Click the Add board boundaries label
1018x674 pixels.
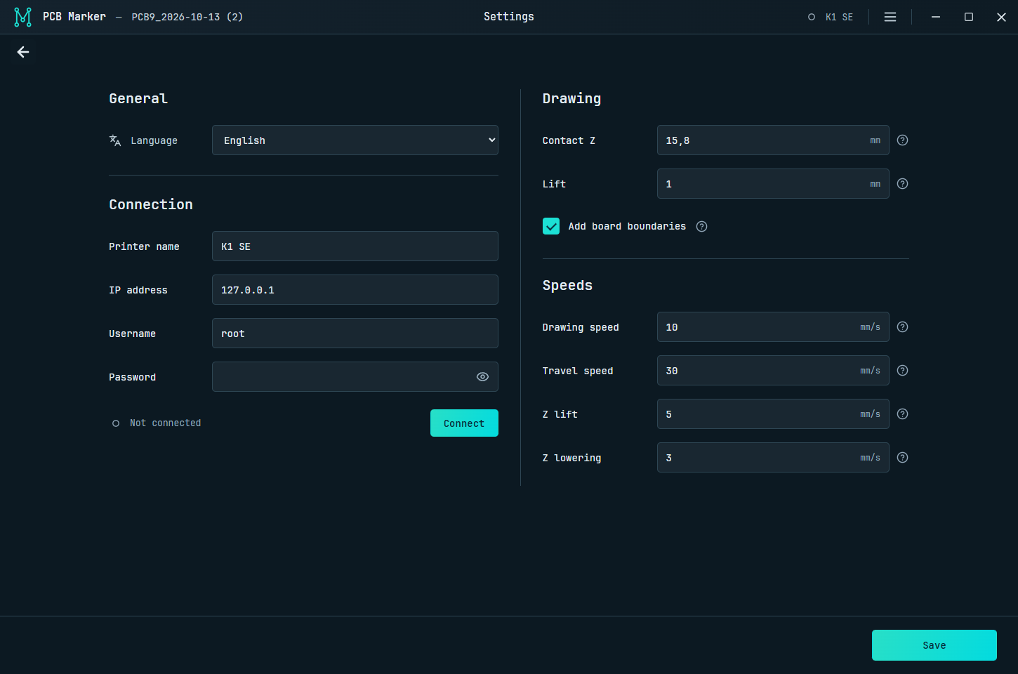pos(627,226)
